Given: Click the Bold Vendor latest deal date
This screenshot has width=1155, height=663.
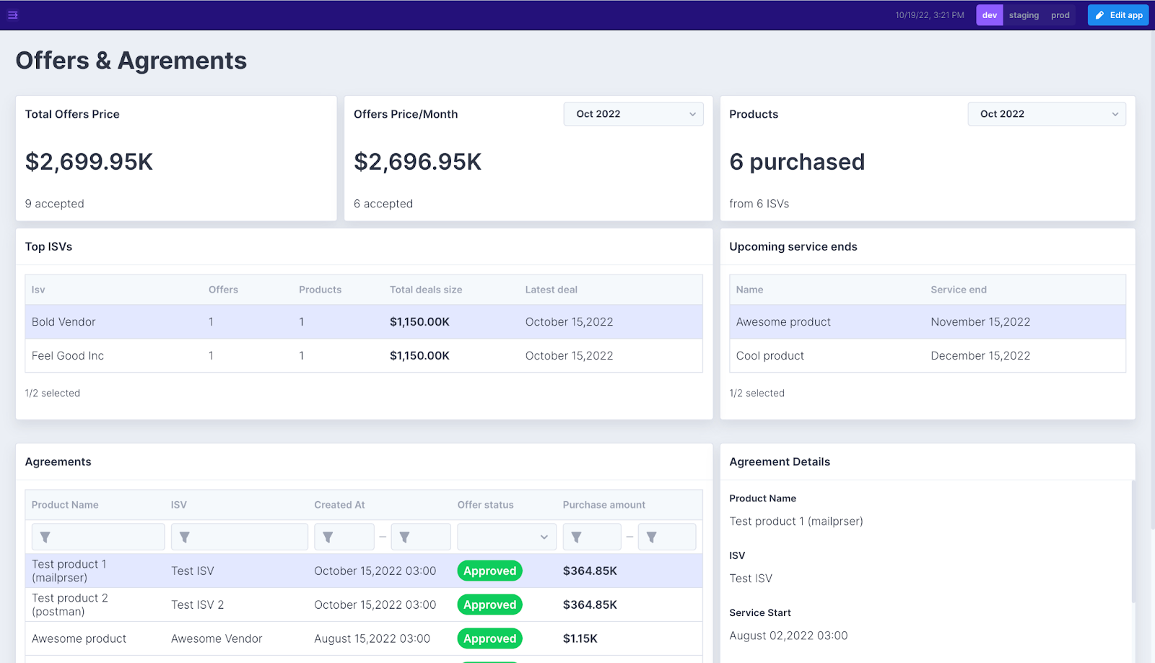Looking at the screenshot, I should click(x=569, y=322).
